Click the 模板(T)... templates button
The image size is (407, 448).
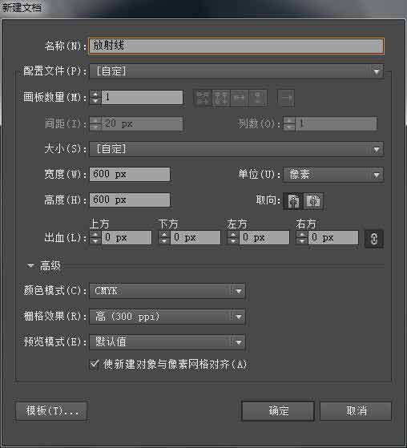(51, 411)
